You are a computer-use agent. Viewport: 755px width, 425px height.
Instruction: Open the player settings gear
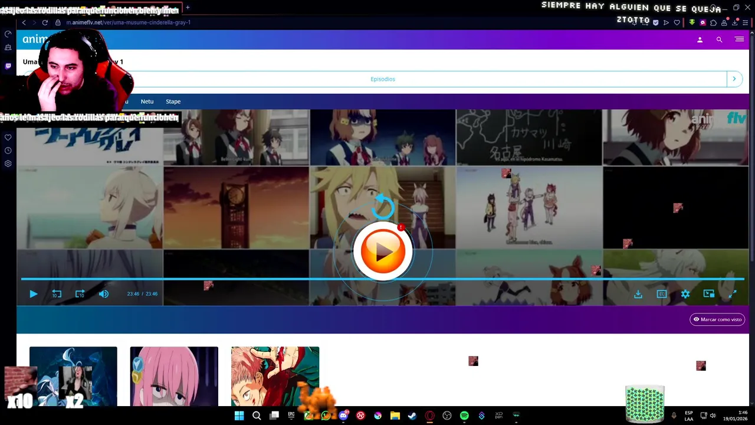(685, 294)
